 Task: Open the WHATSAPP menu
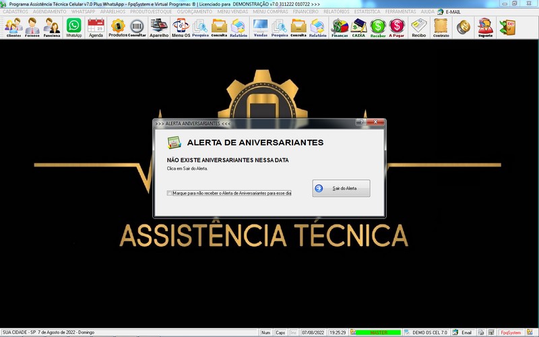[83, 11]
